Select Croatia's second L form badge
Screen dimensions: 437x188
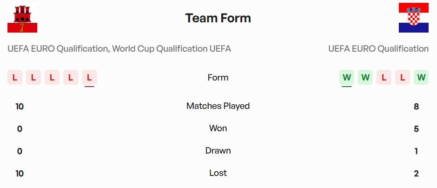(x=403, y=77)
